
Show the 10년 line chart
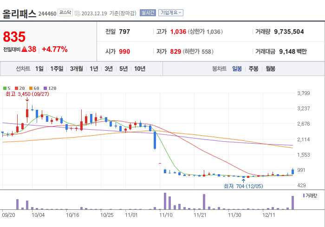coord(140,69)
